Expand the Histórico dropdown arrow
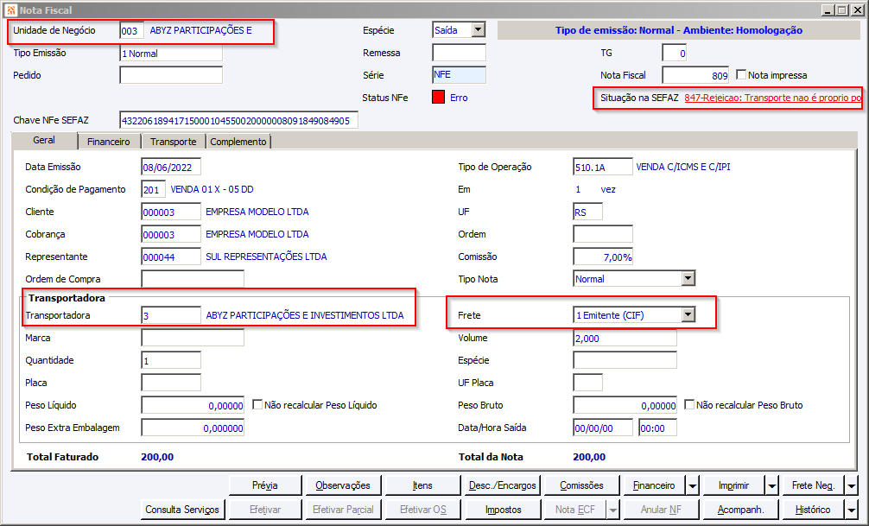Screen dimensions: 869x526 point(851,510)
